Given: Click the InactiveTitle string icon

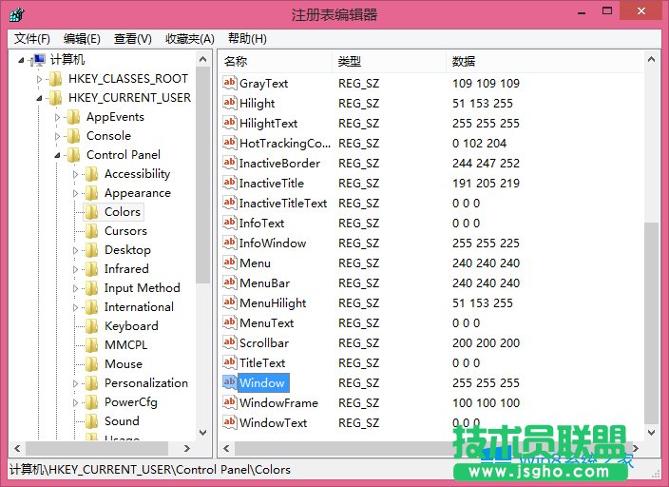Looking at the screenshot, I should pos(230,183).
